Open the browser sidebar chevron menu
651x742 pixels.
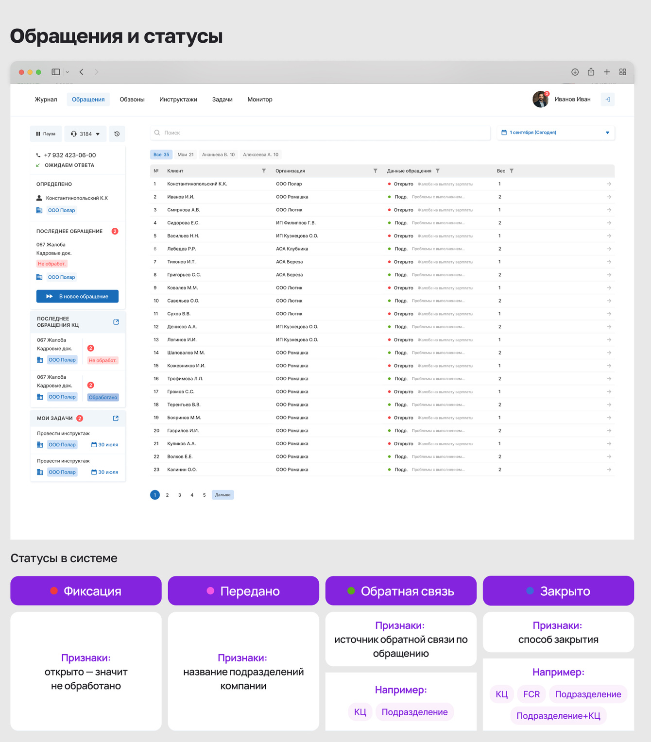point(67,72)
